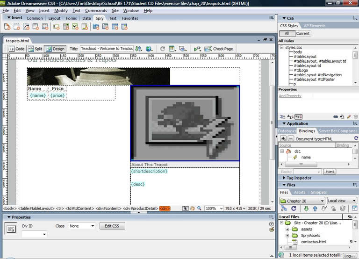
Task: Insert a Spry XML Data Set
Action: pyautogui.click(x=7, y=27)
